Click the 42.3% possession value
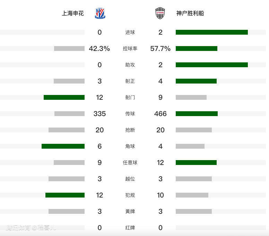 coord(99,49)
